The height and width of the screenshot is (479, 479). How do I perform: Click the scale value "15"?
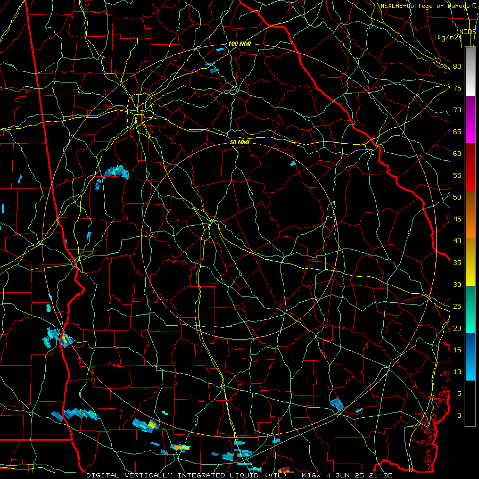(x=457, y=350)
